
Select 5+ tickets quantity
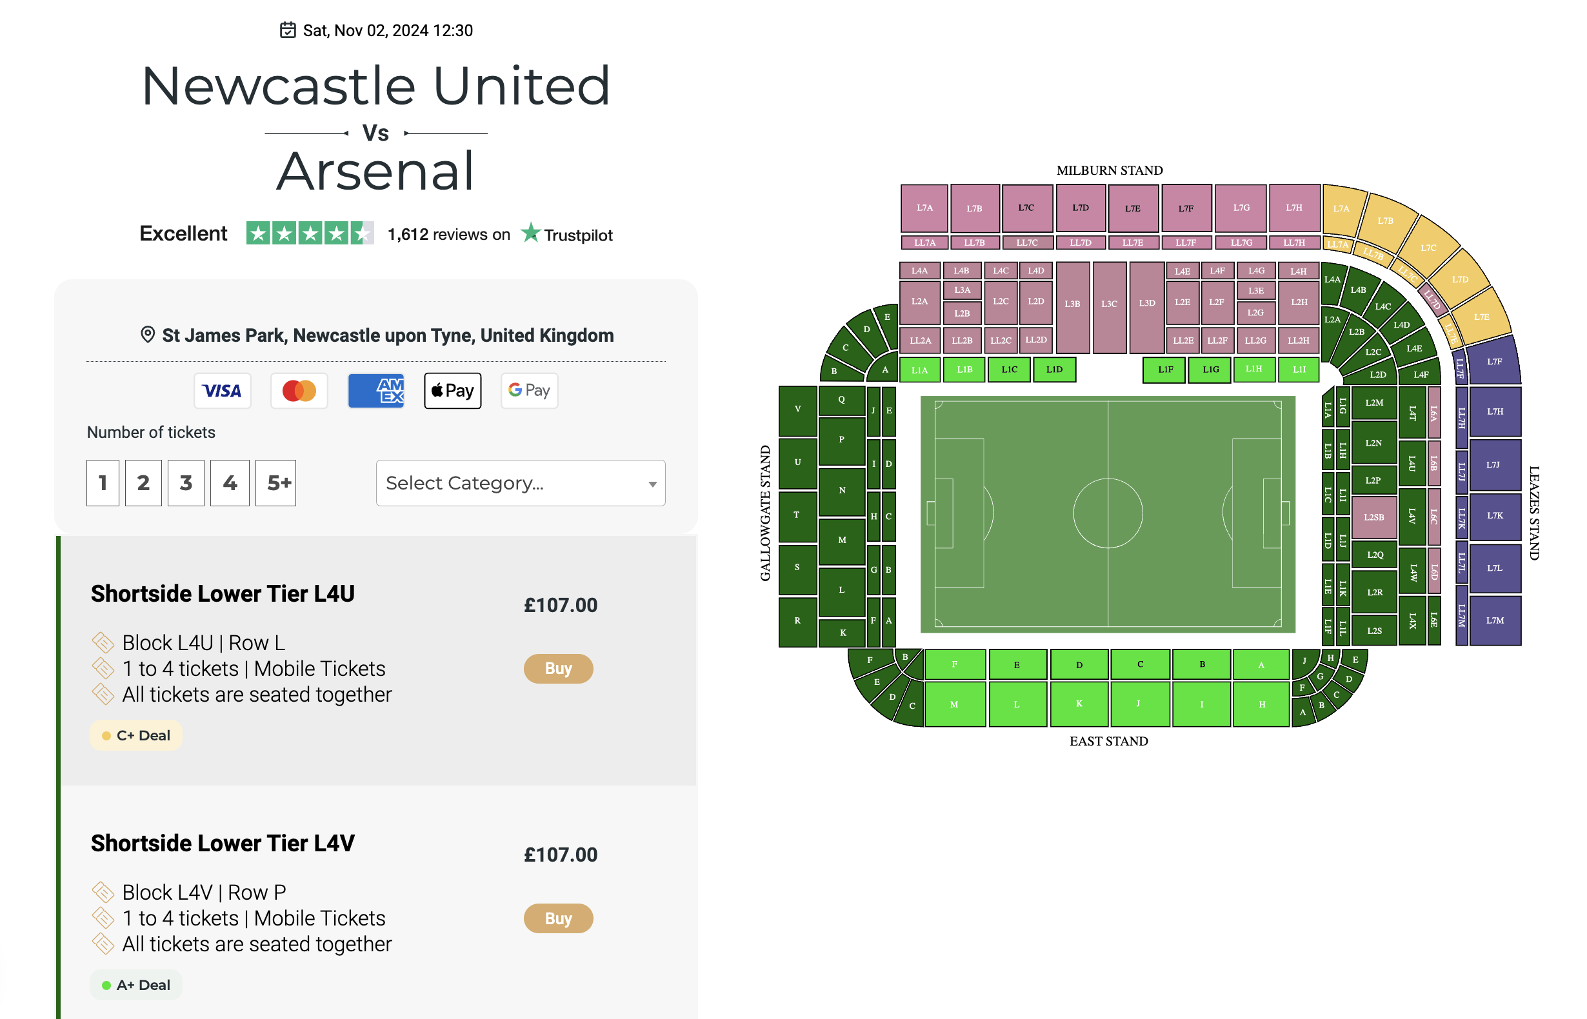[276, 483]
